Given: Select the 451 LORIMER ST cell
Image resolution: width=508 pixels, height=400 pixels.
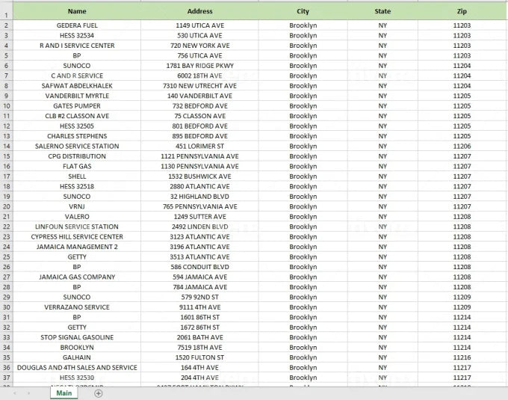Looking at the screenshot, I should [x=199, y=146].
